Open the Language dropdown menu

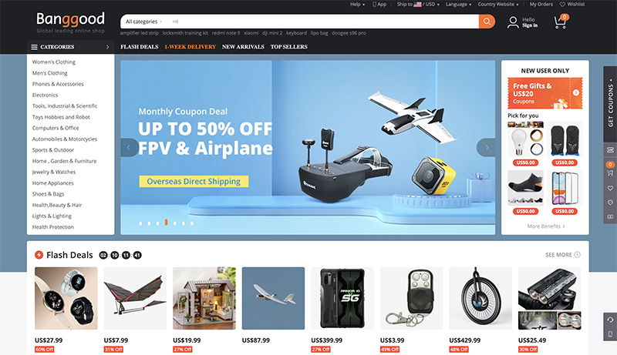458,5
